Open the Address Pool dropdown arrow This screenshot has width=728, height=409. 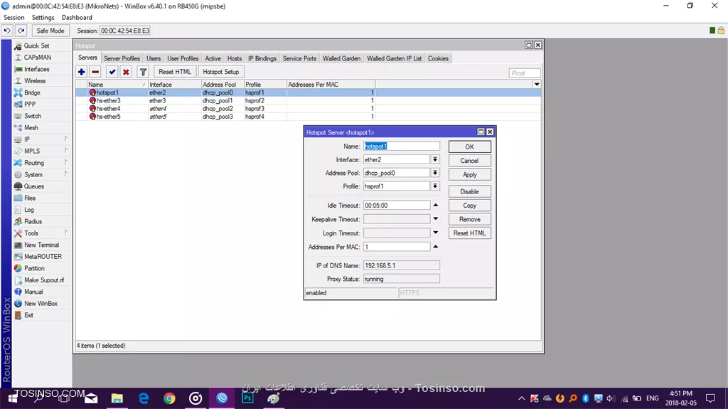point(435,173)
